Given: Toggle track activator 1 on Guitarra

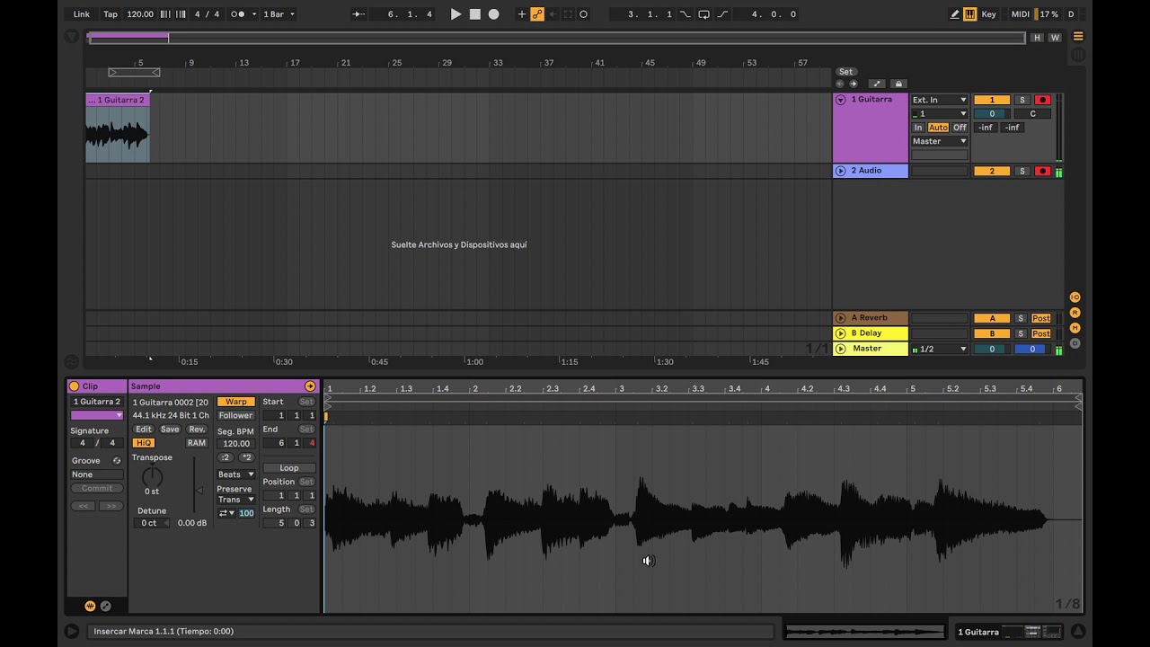Looking at the screenshot, I should coord(992,100).
